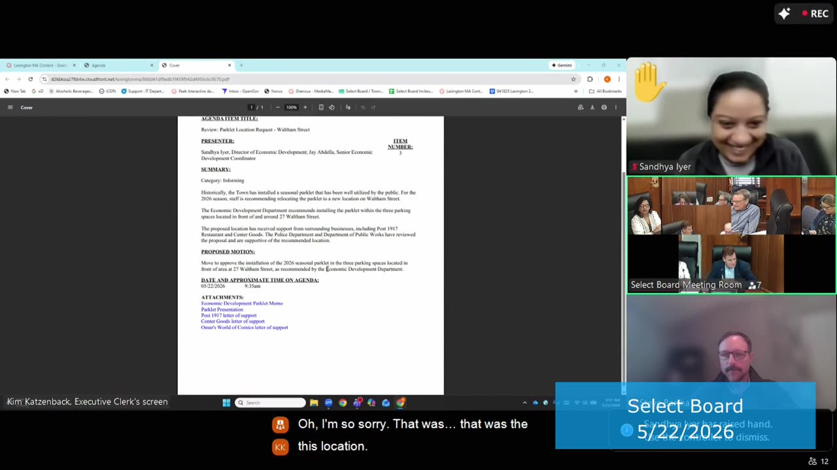837x470 pixels.
Task: Download the Cover PDF file
Action: (592, 107)
